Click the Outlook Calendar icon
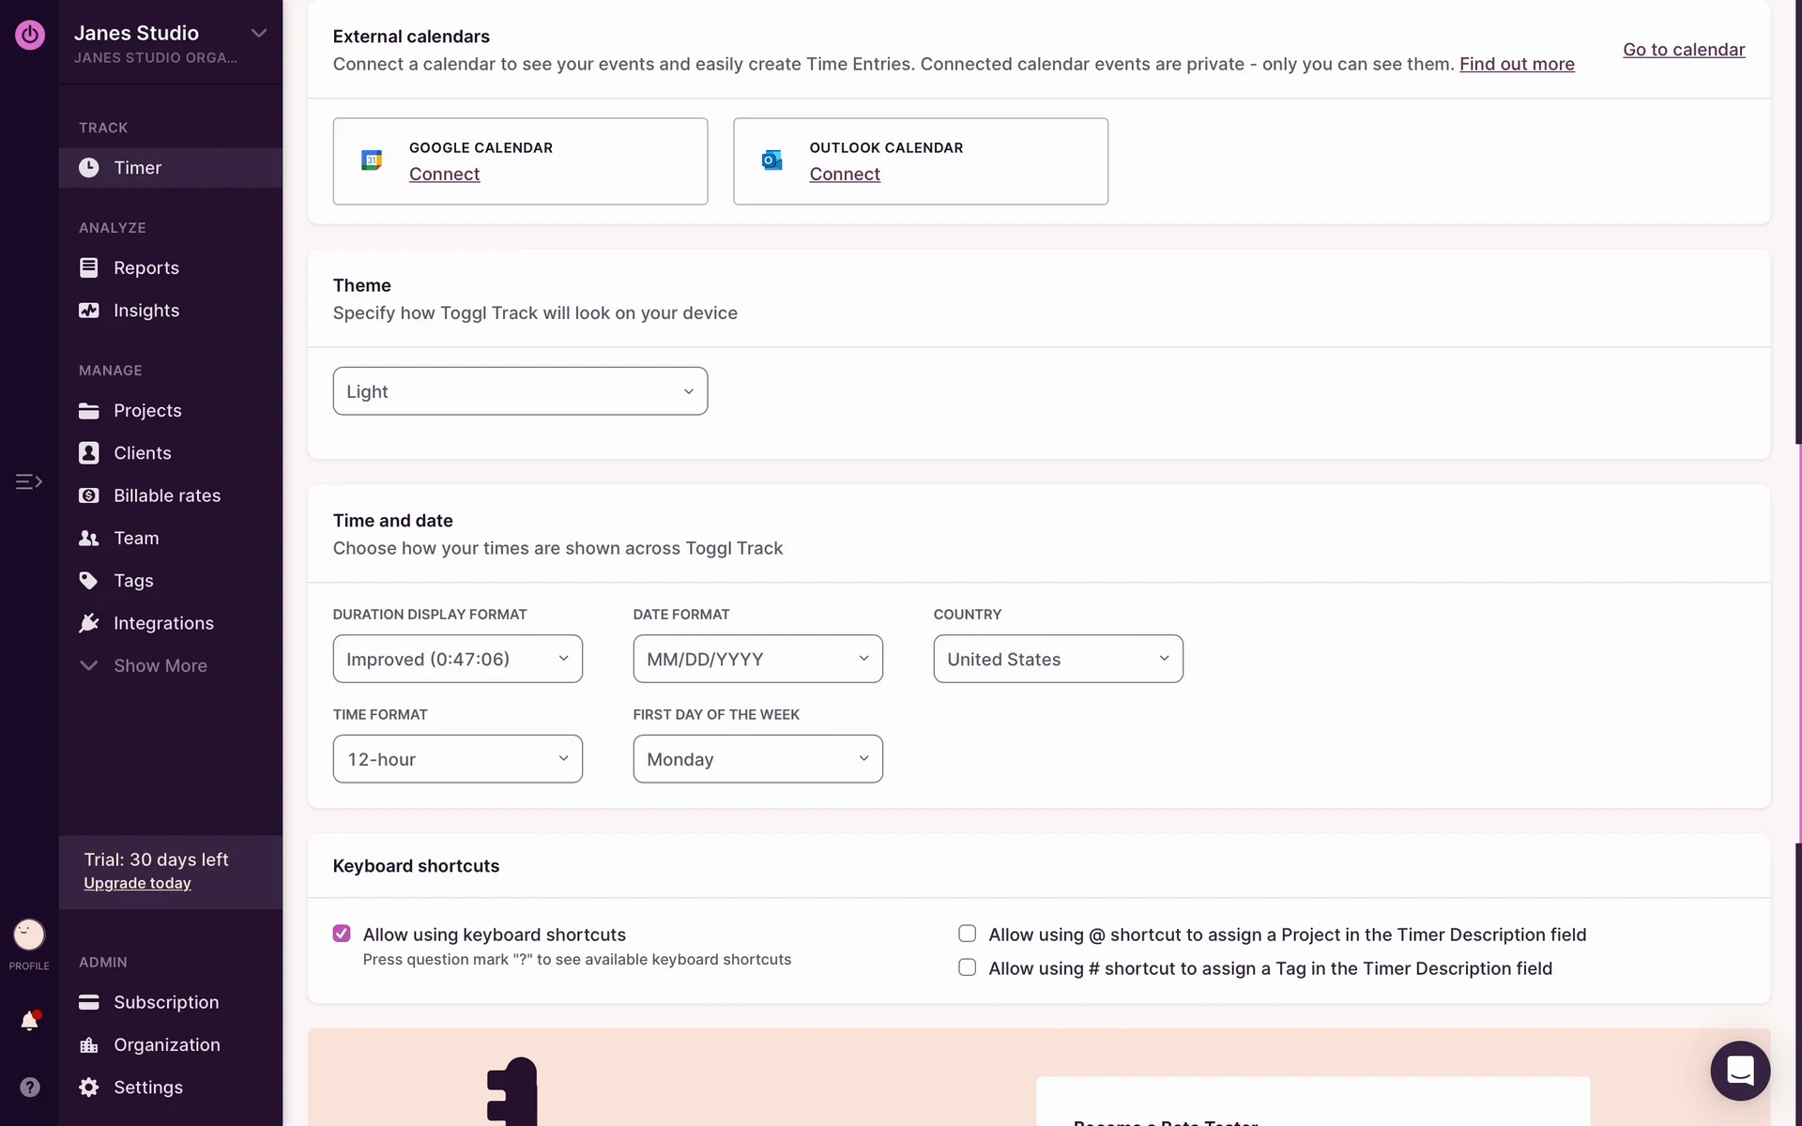This screenshot has height=1126, width=1802. pyautogui.click(x=772, y=160)
